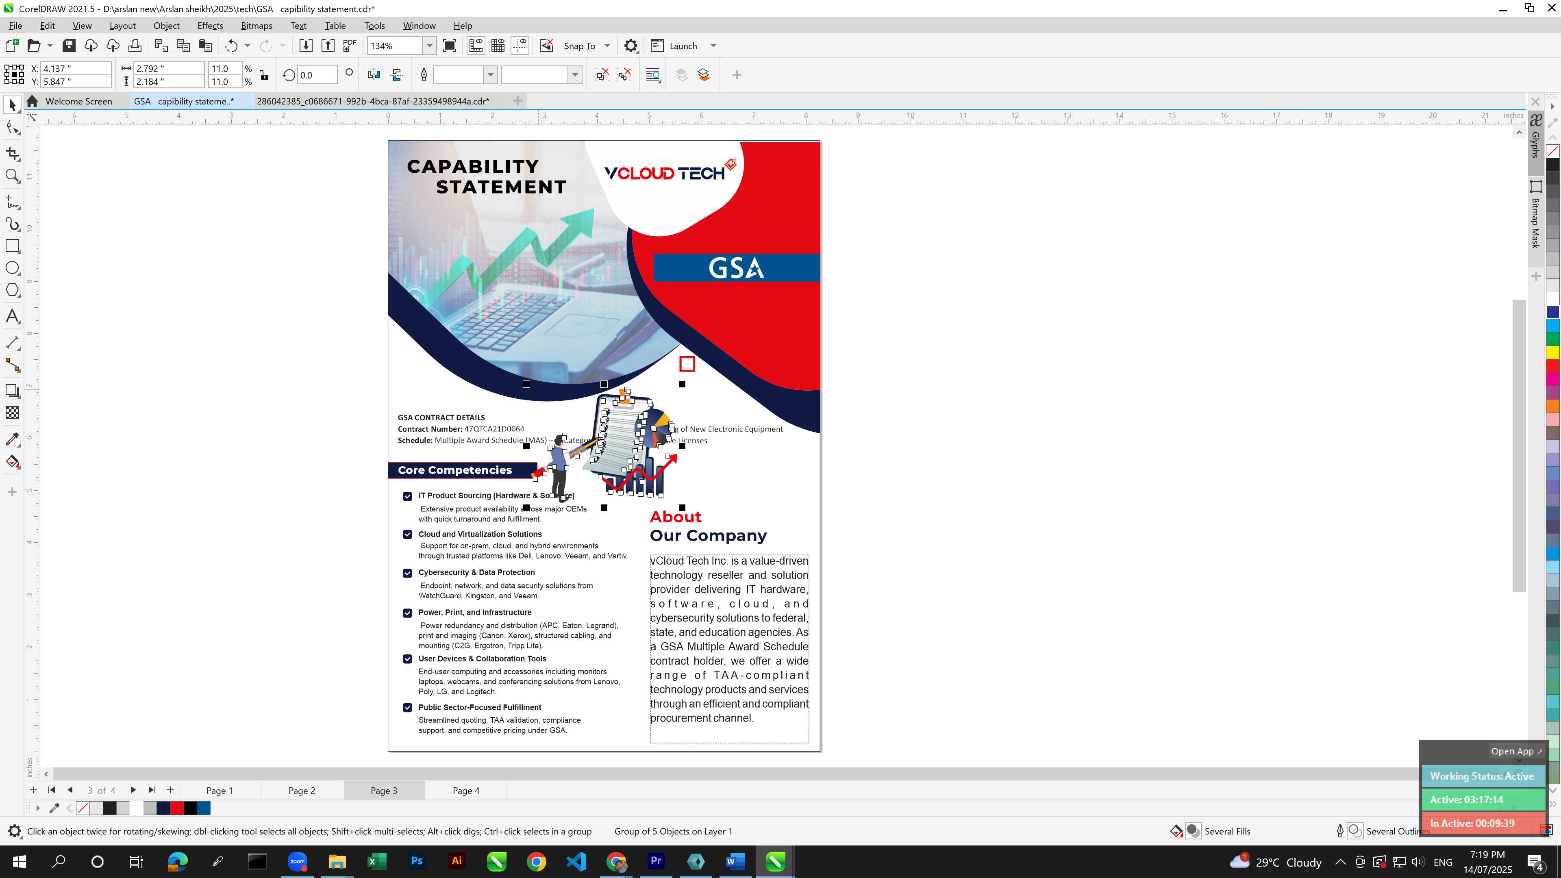Click the rotation angle field
Screen dimensions: 1561x878
[x=317, y=74]
